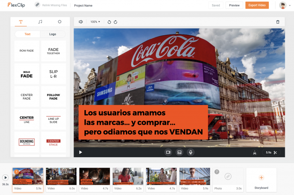Use the Bounding rectangle text style
Image resolution: width=294 pixels, height=195 pixels.
(x=26, y=142)
